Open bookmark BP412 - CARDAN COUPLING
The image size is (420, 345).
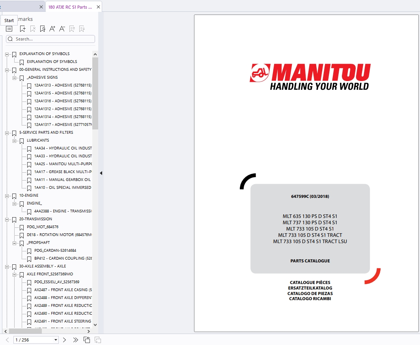tap(63, 258)
